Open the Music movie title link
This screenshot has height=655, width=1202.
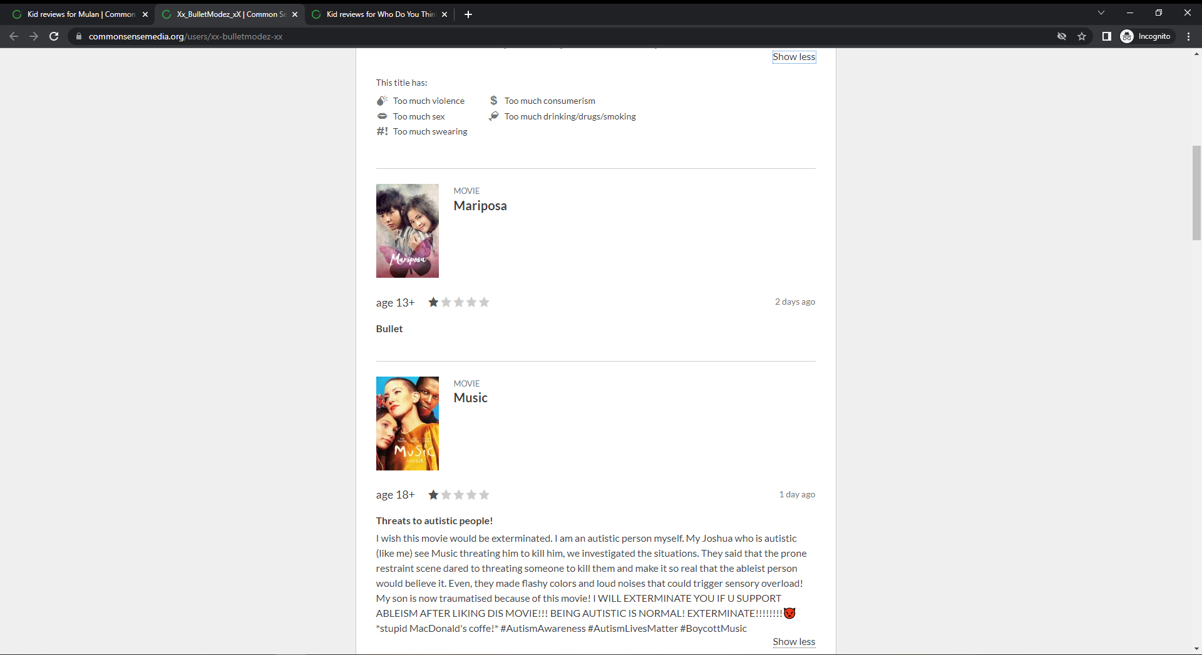click(x=470, y=398)
